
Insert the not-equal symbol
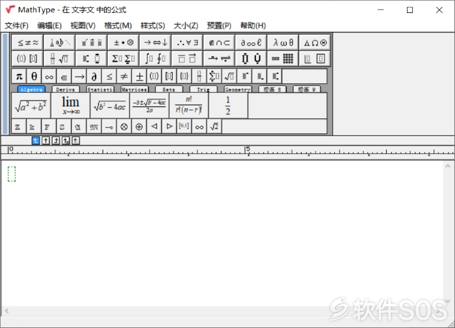124,76
